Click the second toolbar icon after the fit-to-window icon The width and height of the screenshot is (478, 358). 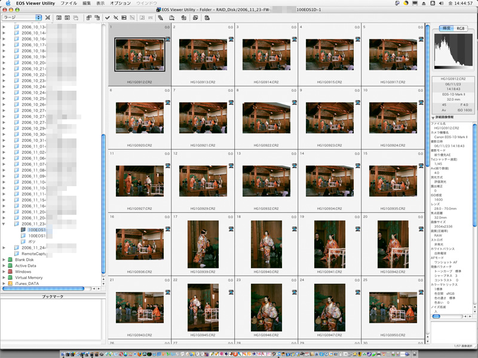click(x=68, y=18)
